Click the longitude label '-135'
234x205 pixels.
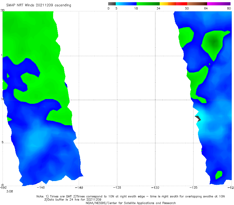point(117,187)
